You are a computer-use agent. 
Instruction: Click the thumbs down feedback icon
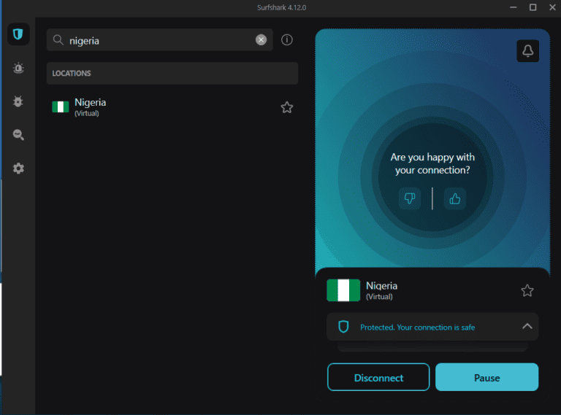click(x=410, y=198)
